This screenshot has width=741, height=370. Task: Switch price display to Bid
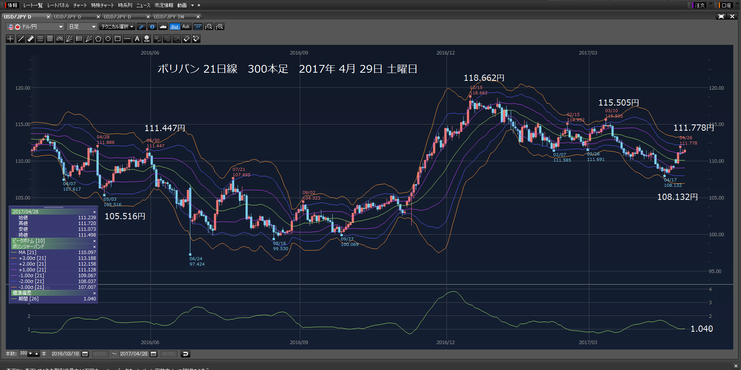(x=175, y=27)
